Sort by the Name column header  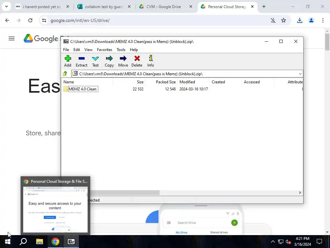tap(87, 82)
